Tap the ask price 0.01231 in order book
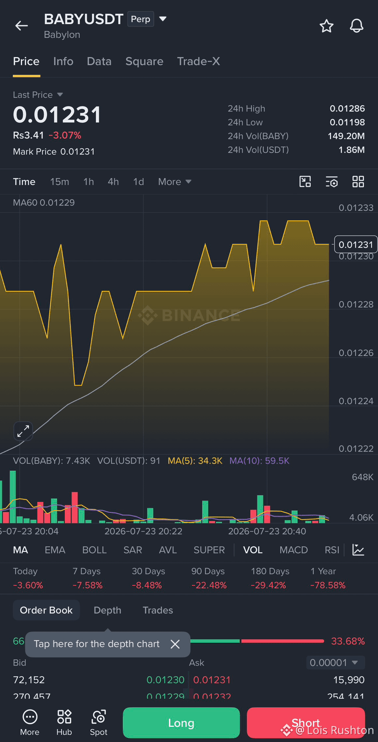 click(x=212, y=680)
